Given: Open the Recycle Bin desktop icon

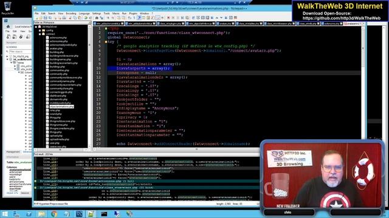Looking at the screenshot, I should click(7, 8).
